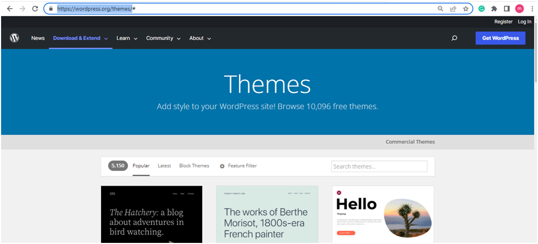Expand the Learn dropdown menu
Screen dimensions: 538x244
point(127,38)
